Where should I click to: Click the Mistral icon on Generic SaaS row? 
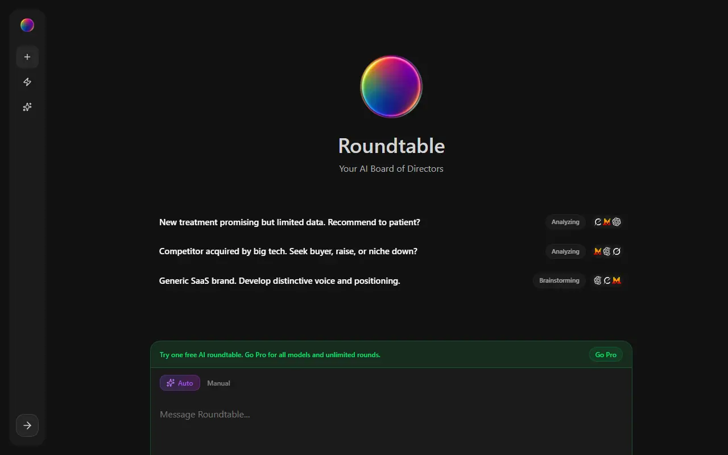(617, 280)
